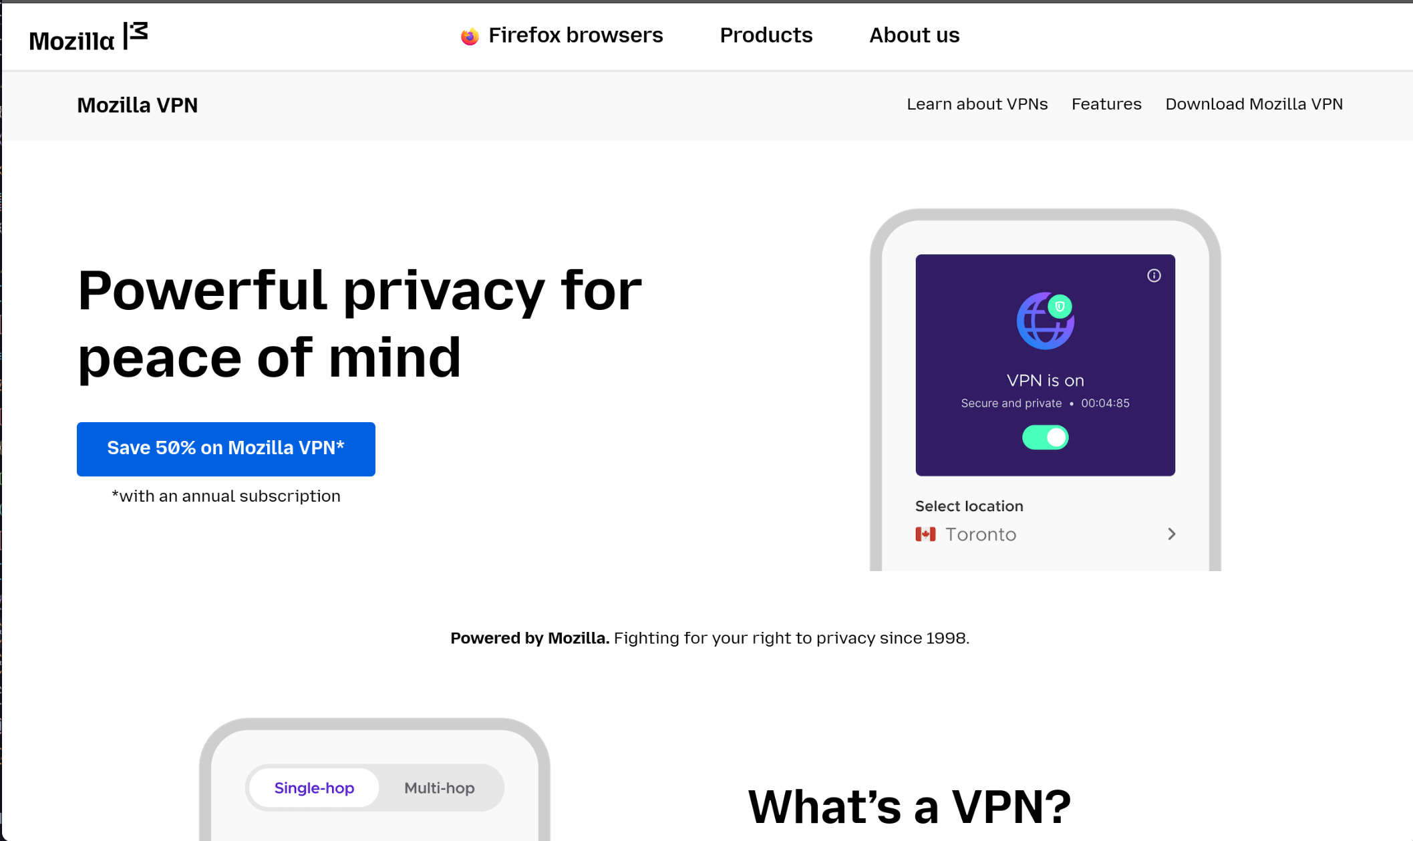This screenshot has height=841, width=1413.
Task: Click the Products navigation item
Action: point(766,34)
